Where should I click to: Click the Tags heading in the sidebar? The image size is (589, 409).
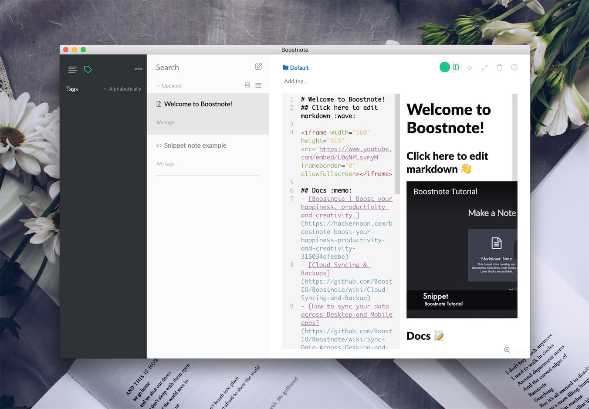tap(72, 89)
